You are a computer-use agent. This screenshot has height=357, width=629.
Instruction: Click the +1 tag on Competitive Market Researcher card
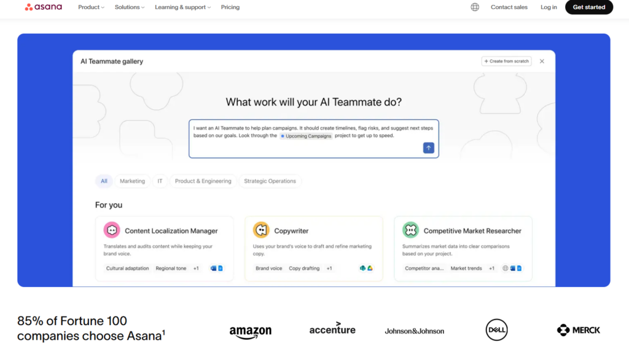tap(492, 269)
